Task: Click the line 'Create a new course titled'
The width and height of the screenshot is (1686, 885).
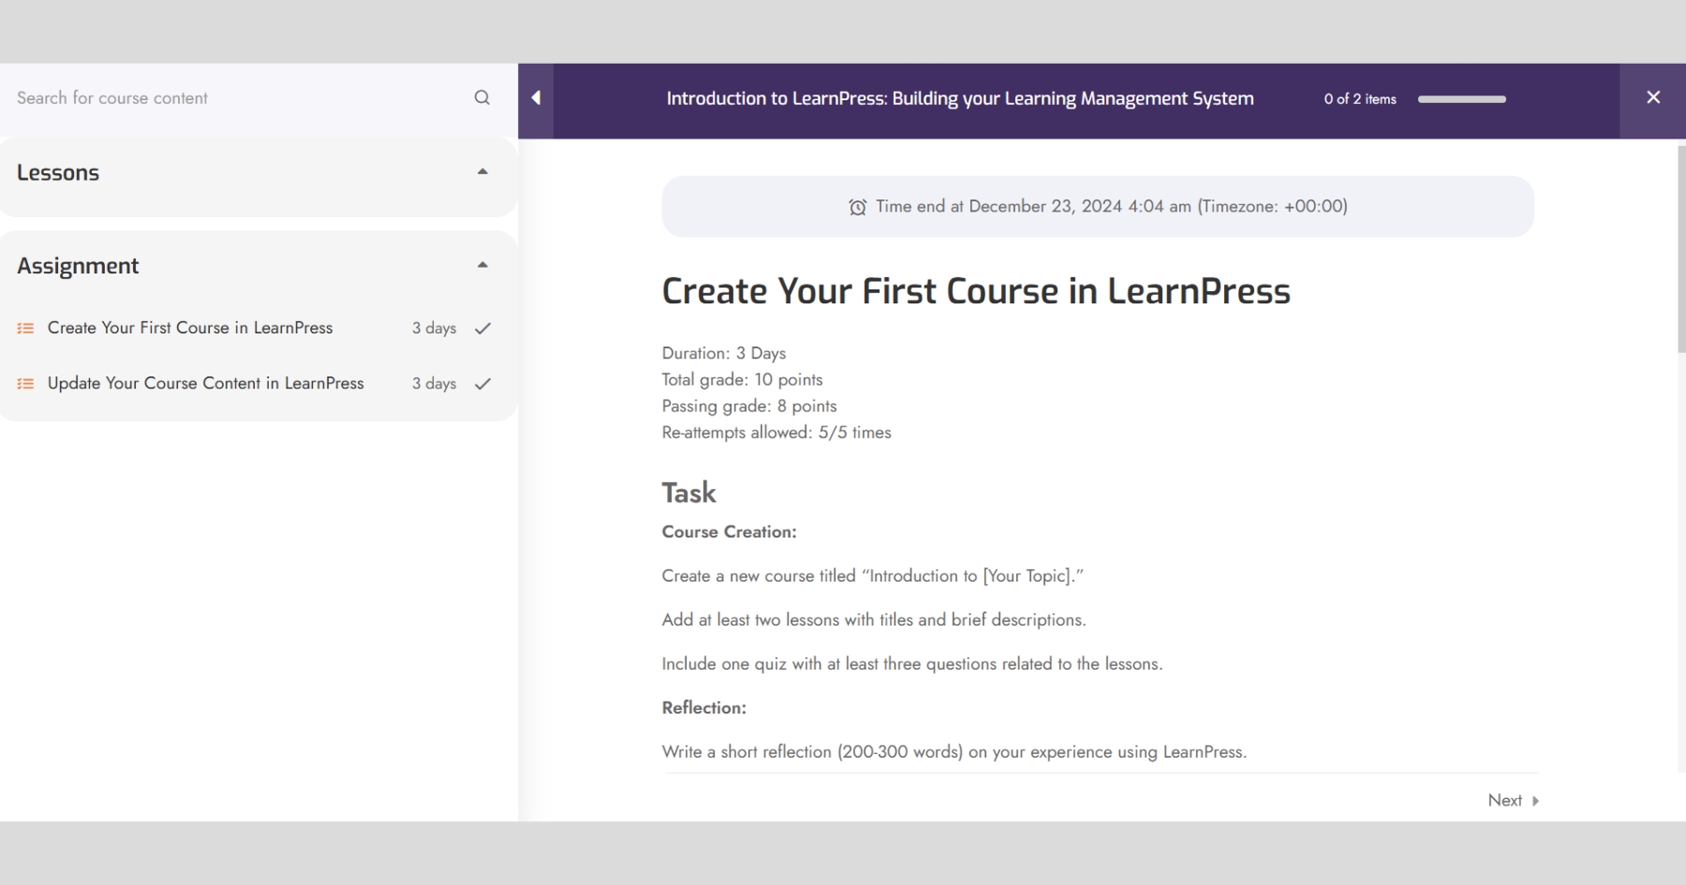Action: click(x=873, y=576)
